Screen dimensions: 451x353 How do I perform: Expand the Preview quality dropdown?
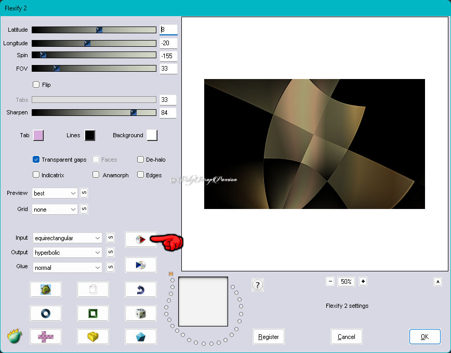click(55, 193)
